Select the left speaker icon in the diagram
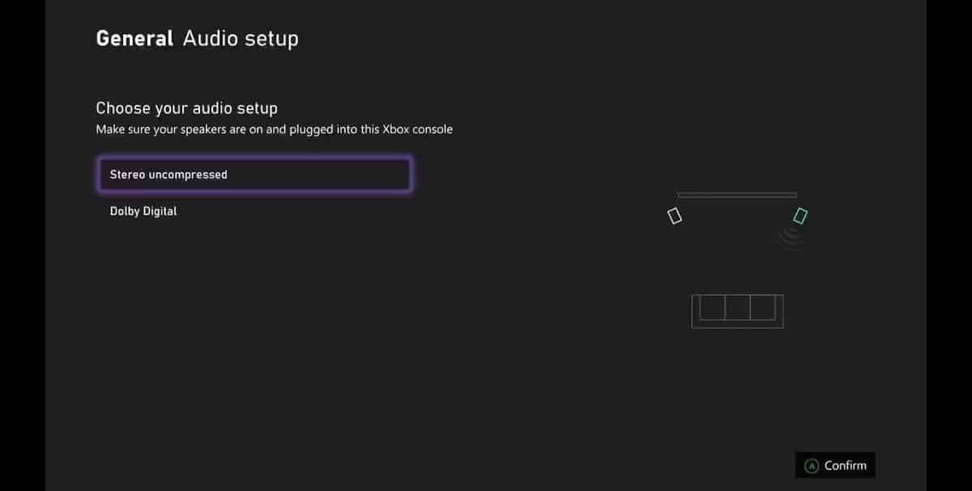The image size is (972, 491). point(675,215)
